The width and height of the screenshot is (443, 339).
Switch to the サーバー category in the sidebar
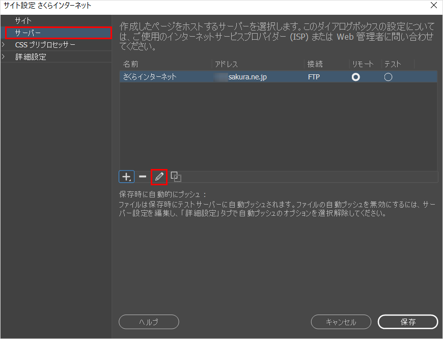(28, 33)
